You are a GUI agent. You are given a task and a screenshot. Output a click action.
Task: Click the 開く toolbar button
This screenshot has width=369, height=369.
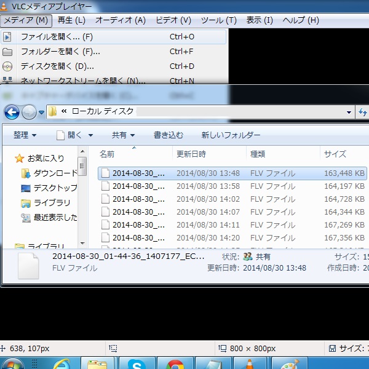tap(69, 135)
